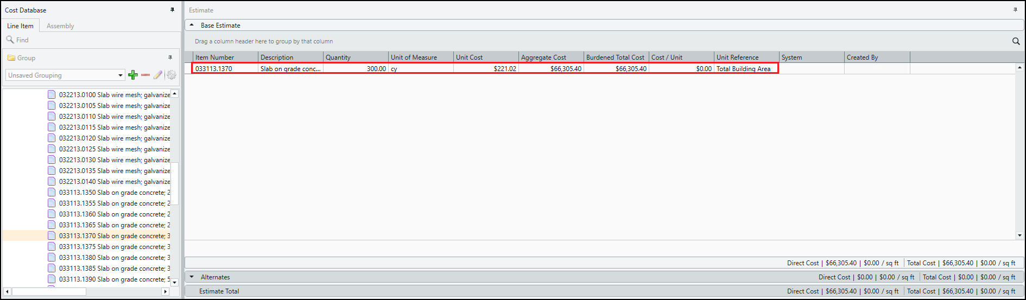Click the Total Building Area cell
Image resolution: width=1026 pixels, height=300 pixels.
(x=746, y=68)
